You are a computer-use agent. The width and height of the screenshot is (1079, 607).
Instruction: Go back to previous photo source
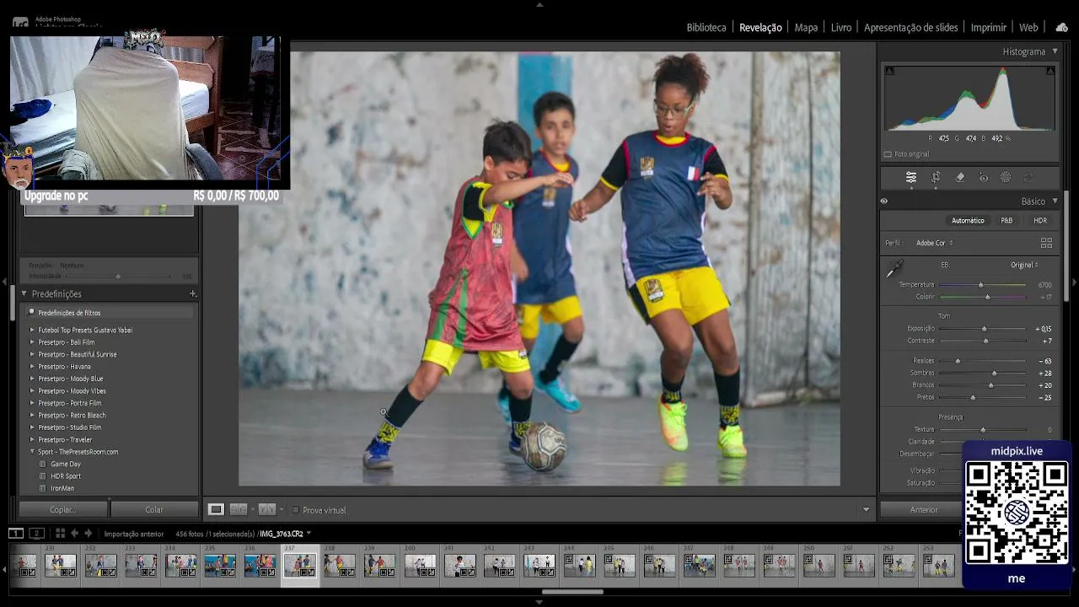pyautogui.click(x=74, y=533)
